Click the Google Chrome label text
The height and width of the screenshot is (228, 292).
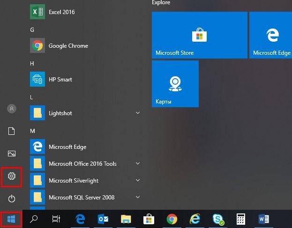(x=68, y=46)
